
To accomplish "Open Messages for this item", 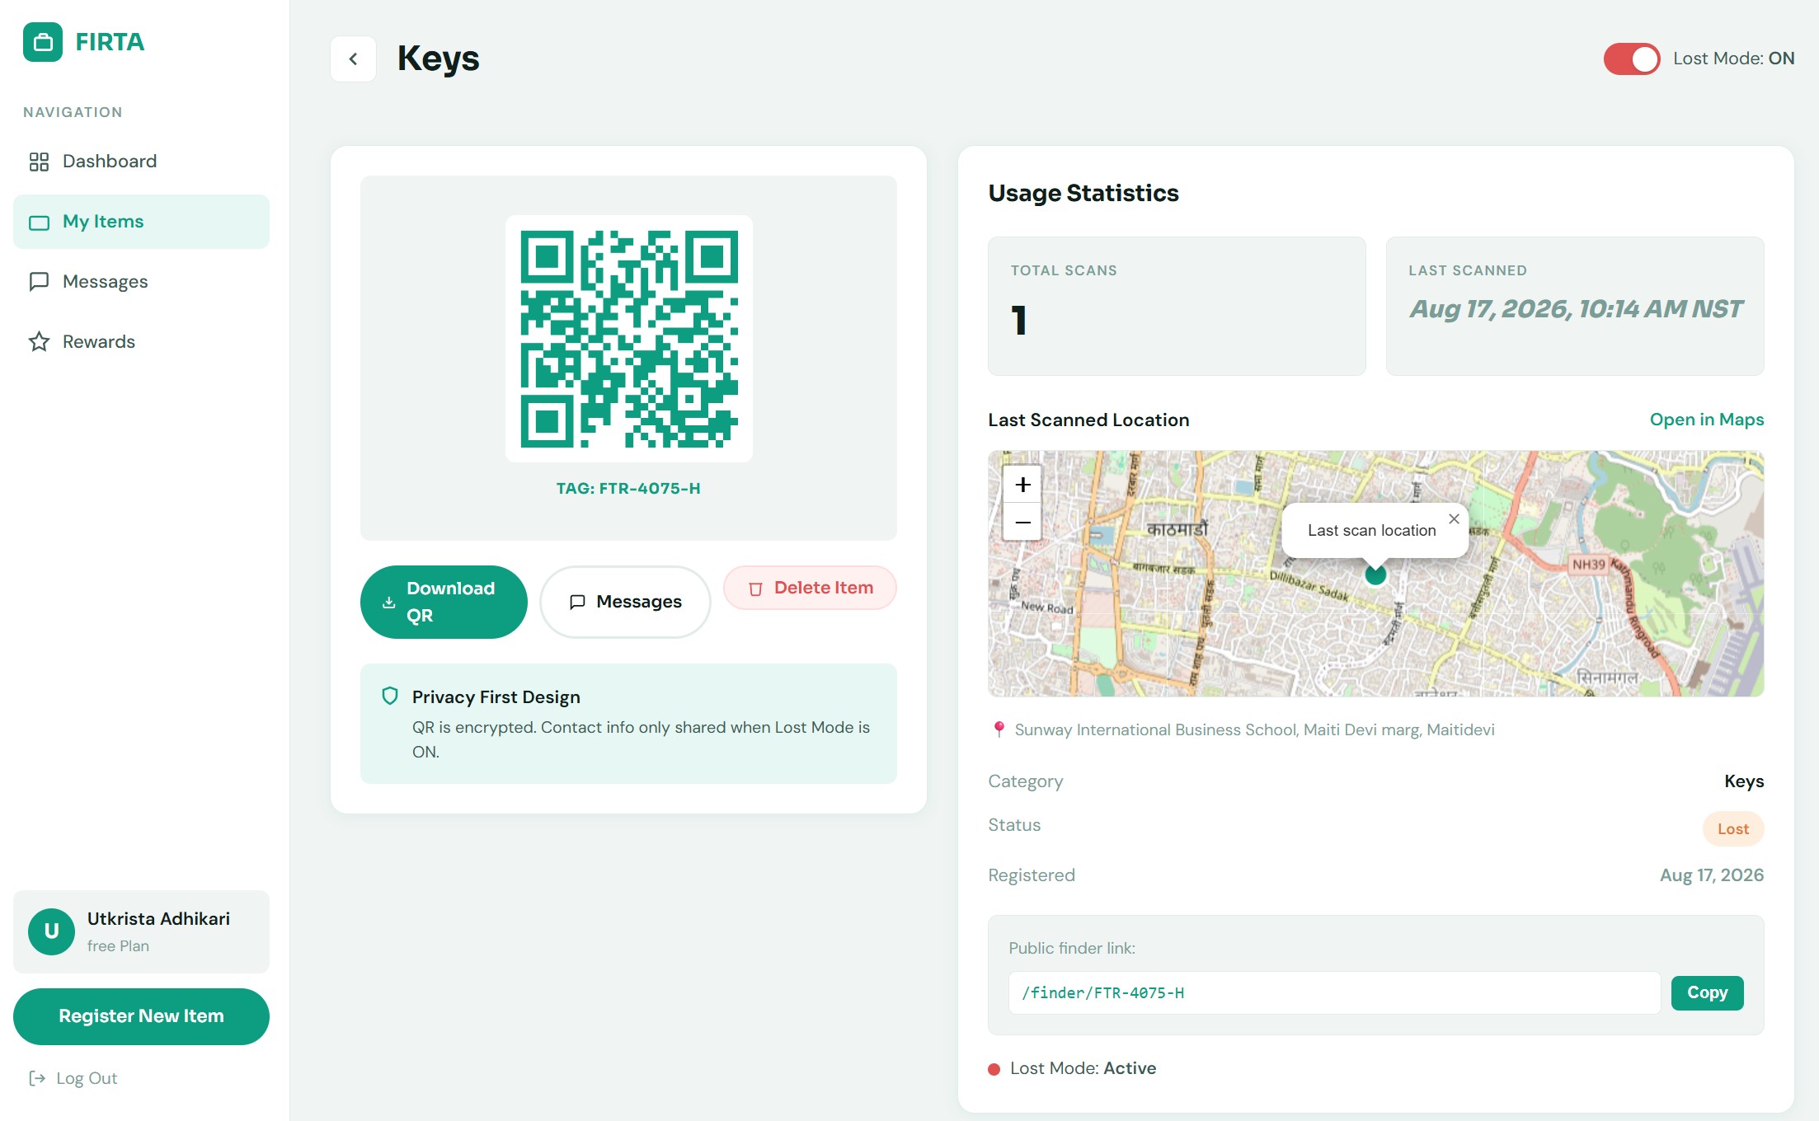I will [x=625, y=602].
